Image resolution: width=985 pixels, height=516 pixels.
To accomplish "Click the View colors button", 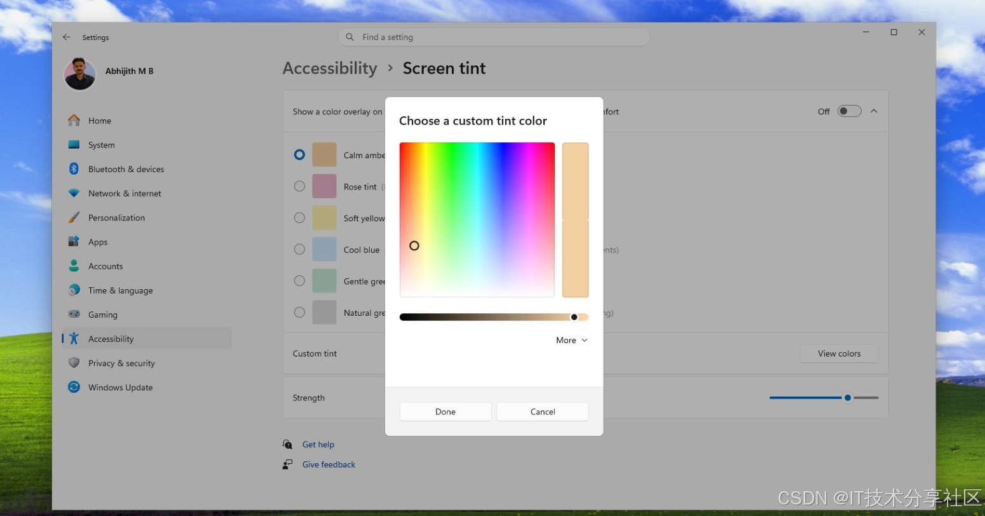I will (x=839, y=353).
